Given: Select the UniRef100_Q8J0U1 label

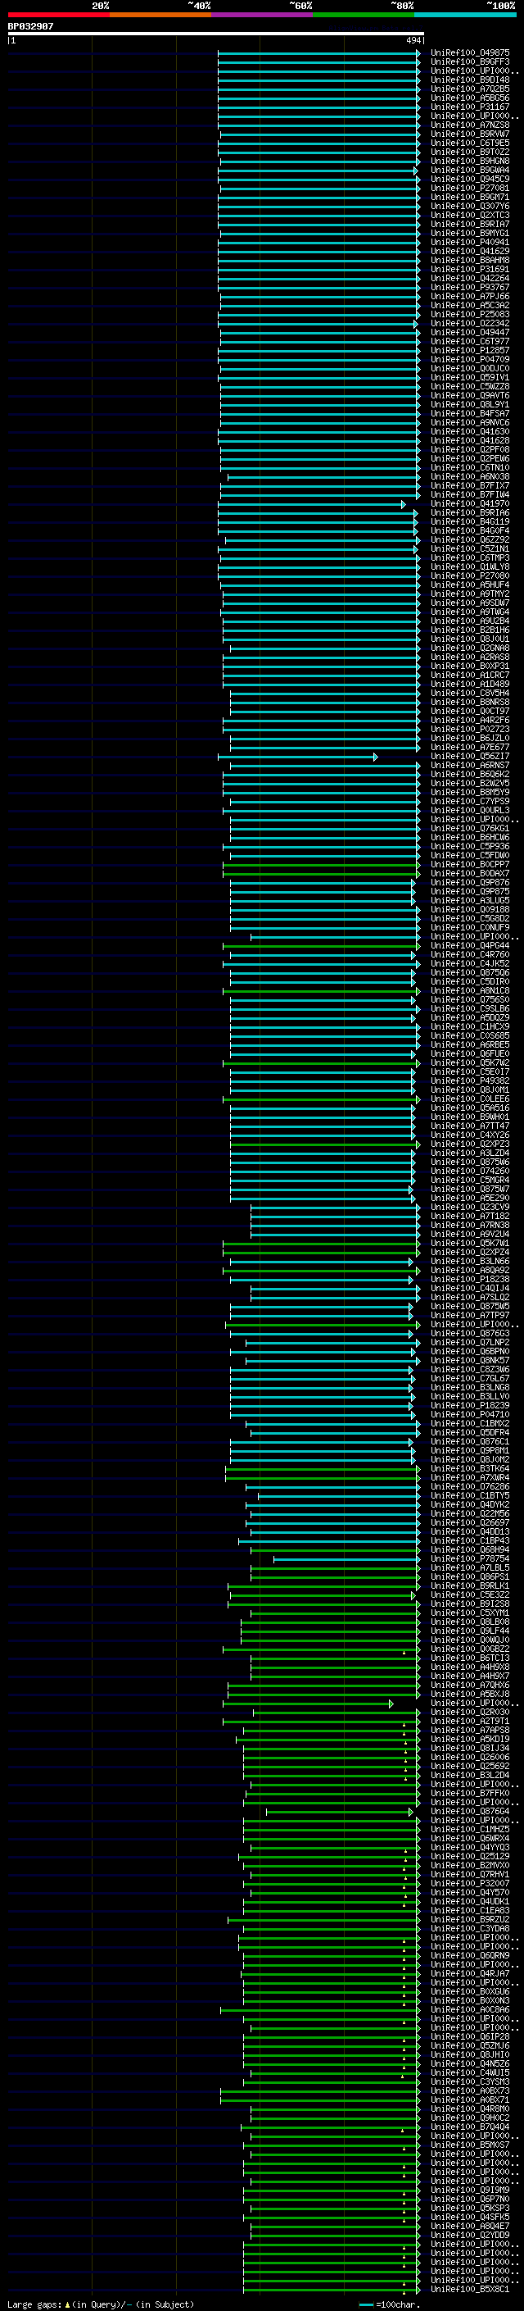Looking at the screenshot, I should pyautogui.click(x=470, y=639).
